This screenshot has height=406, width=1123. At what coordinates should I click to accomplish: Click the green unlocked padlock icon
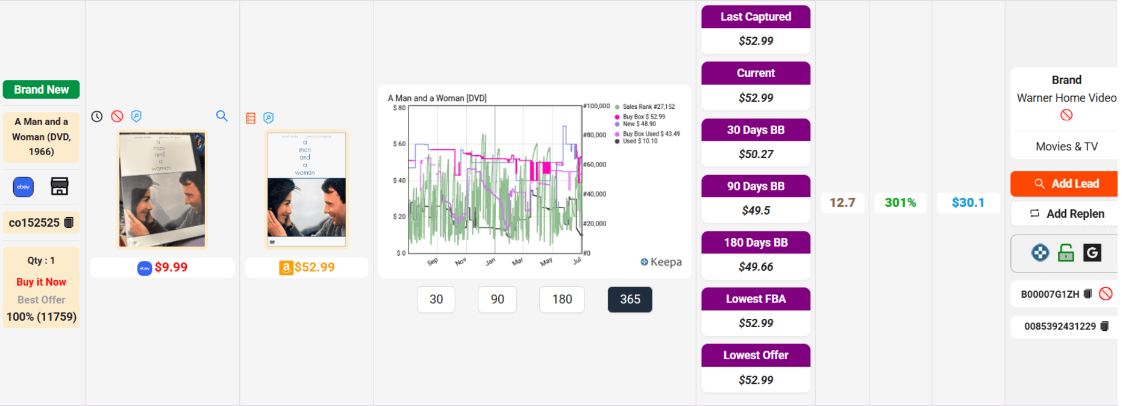coord(1066,253)
